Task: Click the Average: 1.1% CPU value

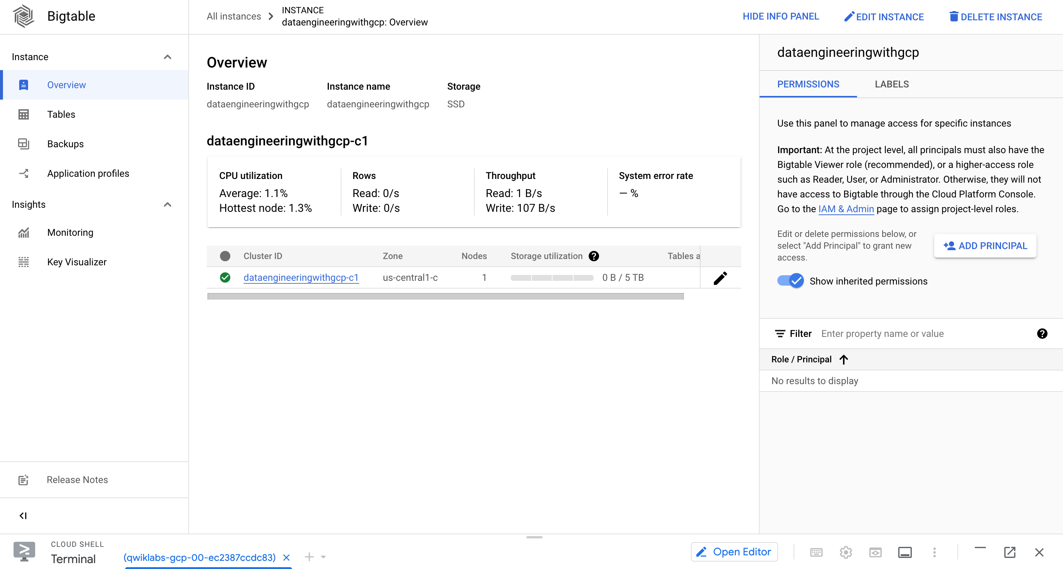Action: pos(253,193)
